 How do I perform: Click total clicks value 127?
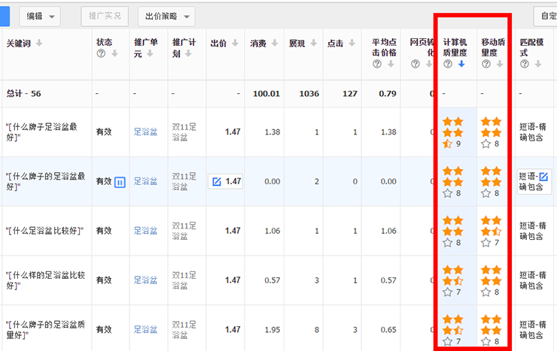pyautogui.click(x=349, y=94)
